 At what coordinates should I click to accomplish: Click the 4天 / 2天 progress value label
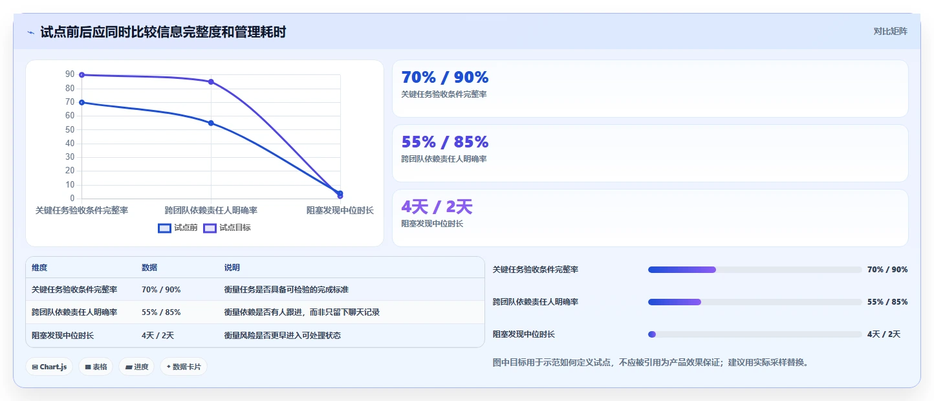(884, 334)
